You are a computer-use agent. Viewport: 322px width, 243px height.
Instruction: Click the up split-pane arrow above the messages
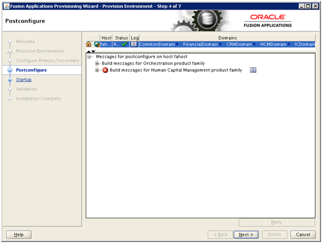(x=89, y=51)
